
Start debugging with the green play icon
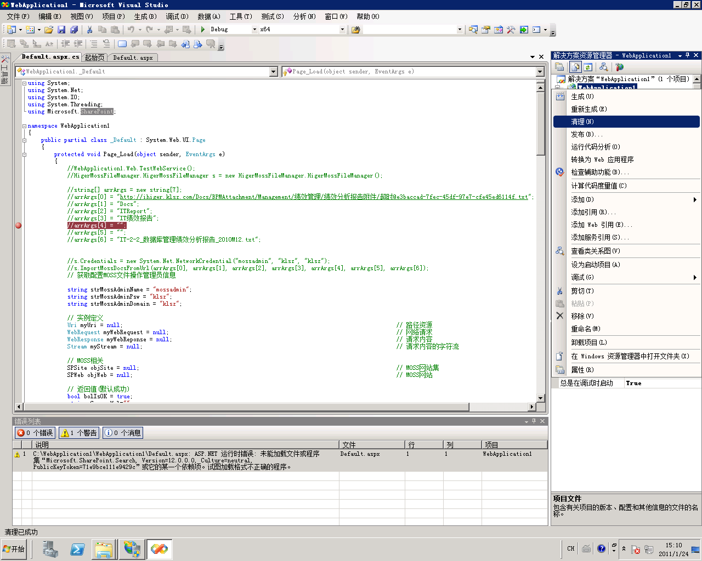[203, 30]
